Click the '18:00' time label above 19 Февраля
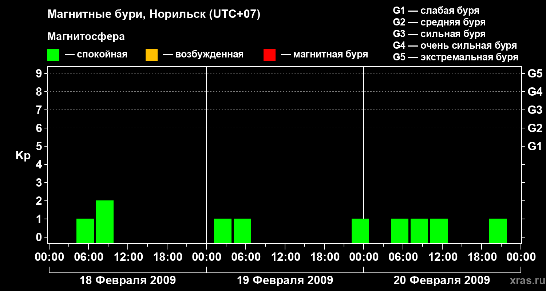 (x=324, y=257)
